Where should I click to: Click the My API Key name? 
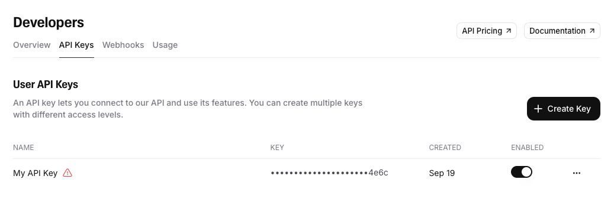pyautogui.click(x=36, y=173)
